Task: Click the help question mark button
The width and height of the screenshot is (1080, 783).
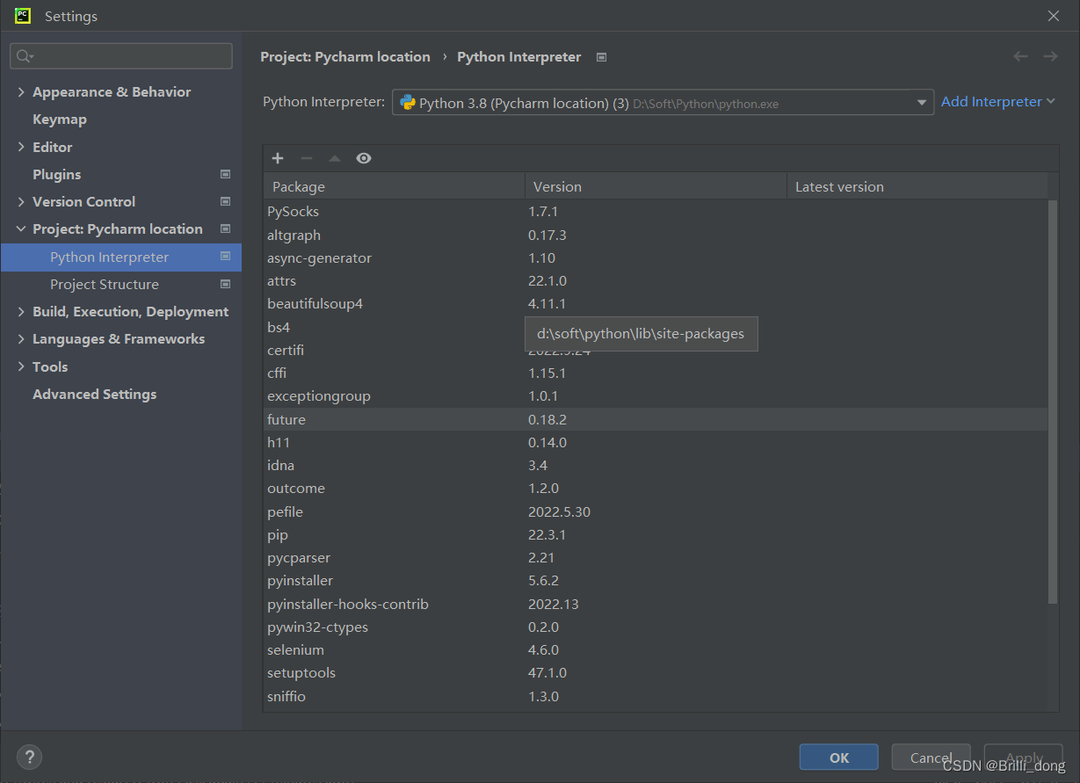Action: tap(29, 757)
